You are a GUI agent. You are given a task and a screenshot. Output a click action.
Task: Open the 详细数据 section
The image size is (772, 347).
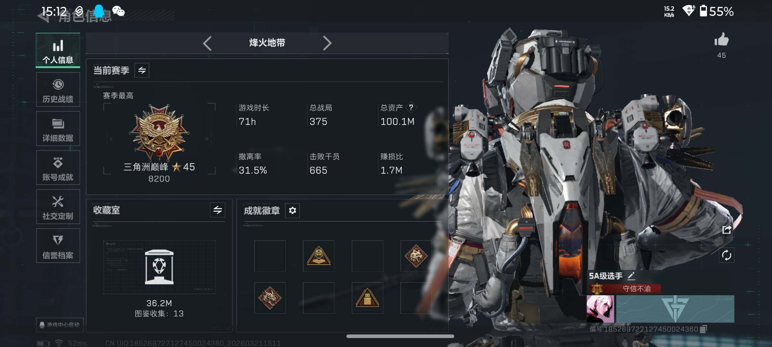click(58, 129)
